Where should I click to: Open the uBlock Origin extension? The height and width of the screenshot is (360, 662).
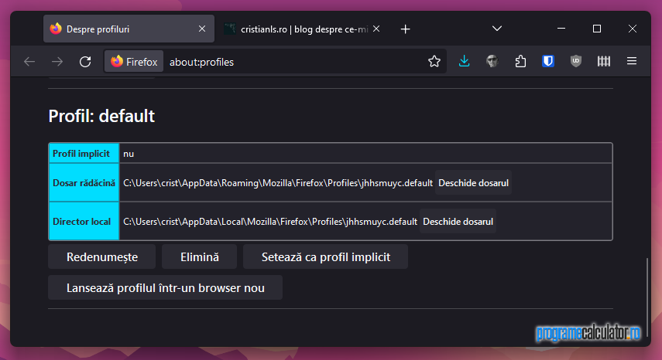pos(576,61)
